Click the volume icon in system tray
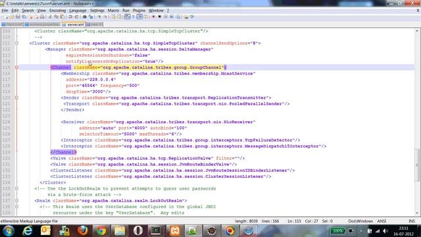421x237 pixels. 385,231
